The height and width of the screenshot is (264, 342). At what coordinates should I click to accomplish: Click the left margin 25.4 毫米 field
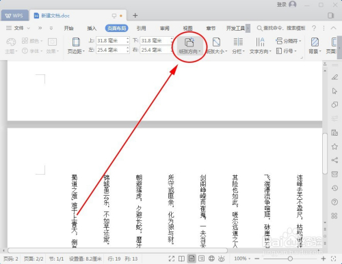point(111,50)
